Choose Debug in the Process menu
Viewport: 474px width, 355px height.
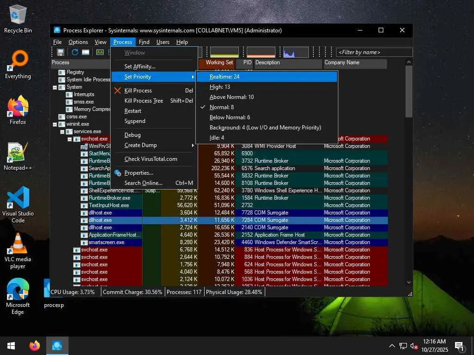tap(154, 135)
